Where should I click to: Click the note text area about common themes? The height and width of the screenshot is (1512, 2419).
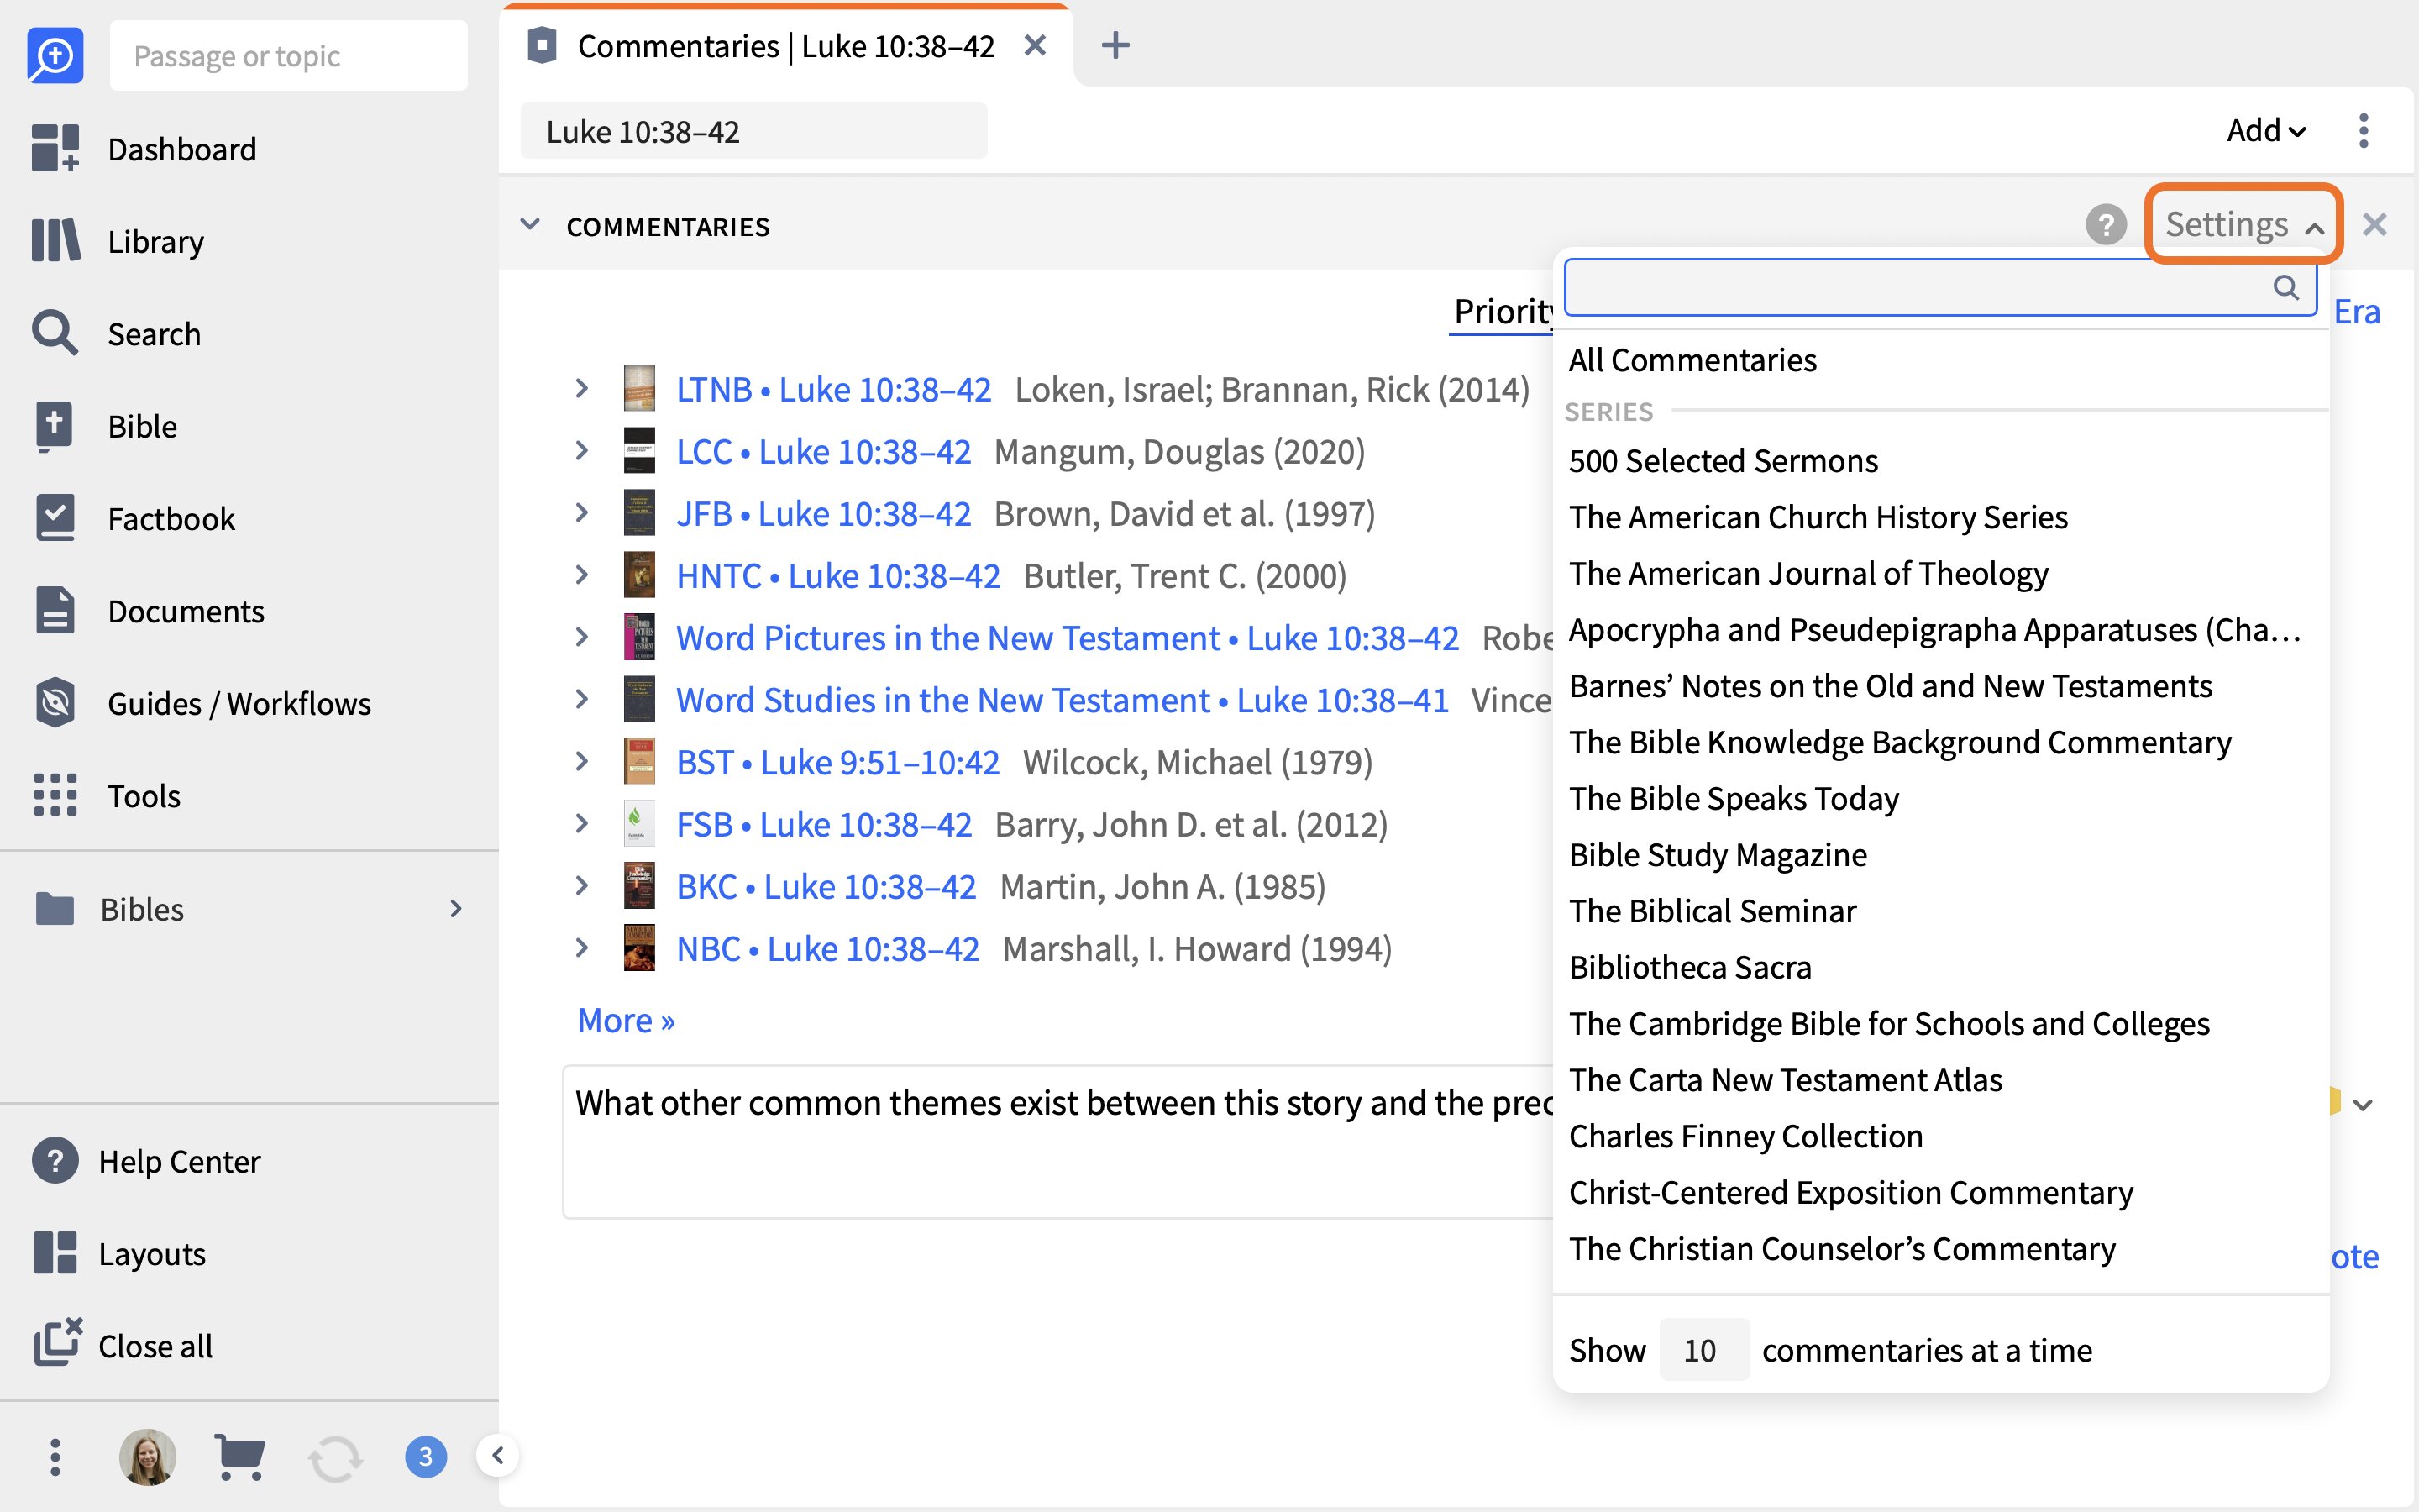pos(1059,1141)
